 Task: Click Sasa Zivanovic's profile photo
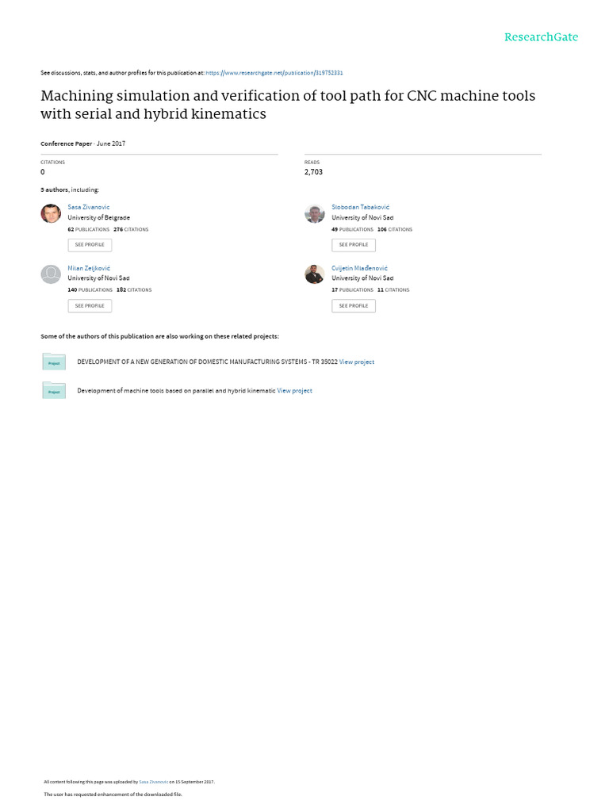51,213
